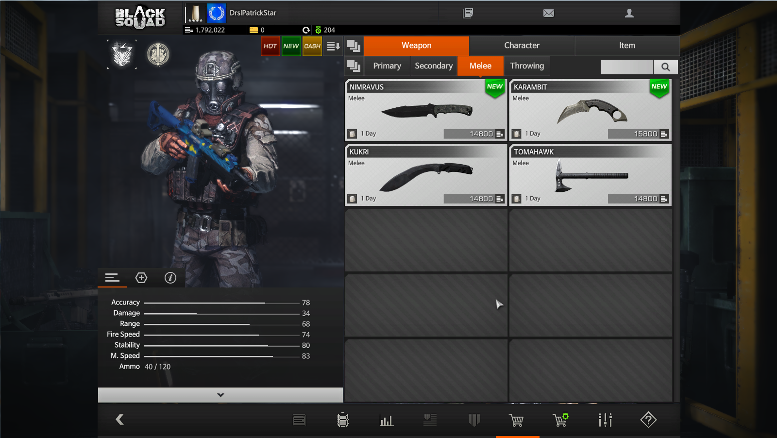
Task: Open the bar chart statistics icon
Action: (387, 420)
